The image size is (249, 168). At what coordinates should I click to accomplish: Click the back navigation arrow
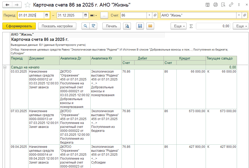(7, 5)
